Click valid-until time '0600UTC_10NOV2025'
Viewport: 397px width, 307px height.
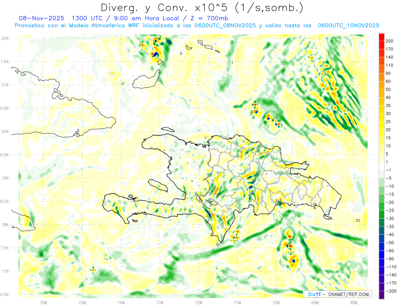tap(348, 26)
